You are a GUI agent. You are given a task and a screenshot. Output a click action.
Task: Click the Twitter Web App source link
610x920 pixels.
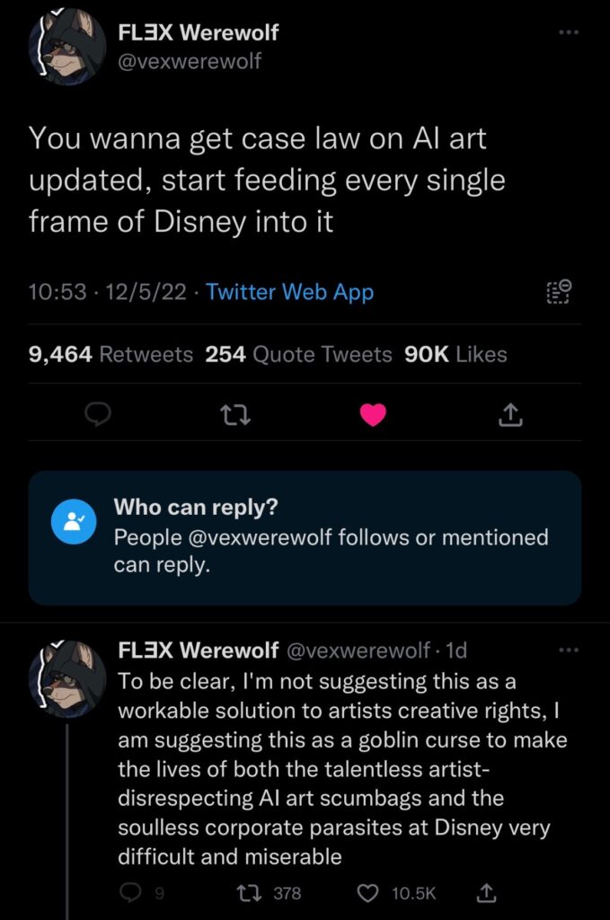290,292
